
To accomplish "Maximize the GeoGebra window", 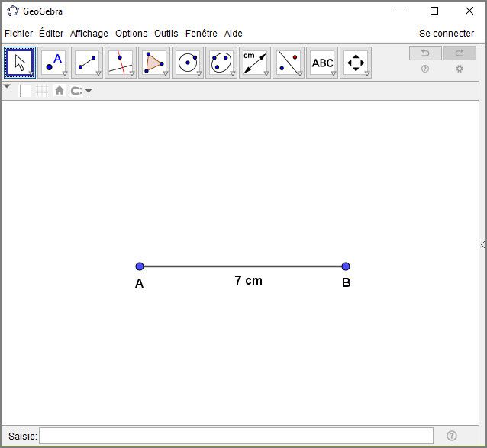I will click(434, 11).
